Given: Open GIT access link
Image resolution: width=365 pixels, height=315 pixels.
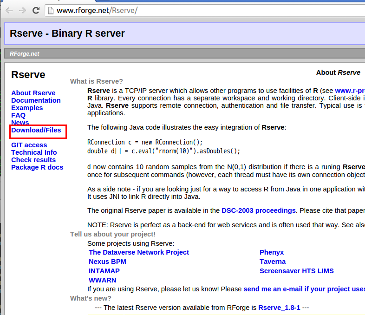Looking at the screenshot, I should click(x=29, y=145).
